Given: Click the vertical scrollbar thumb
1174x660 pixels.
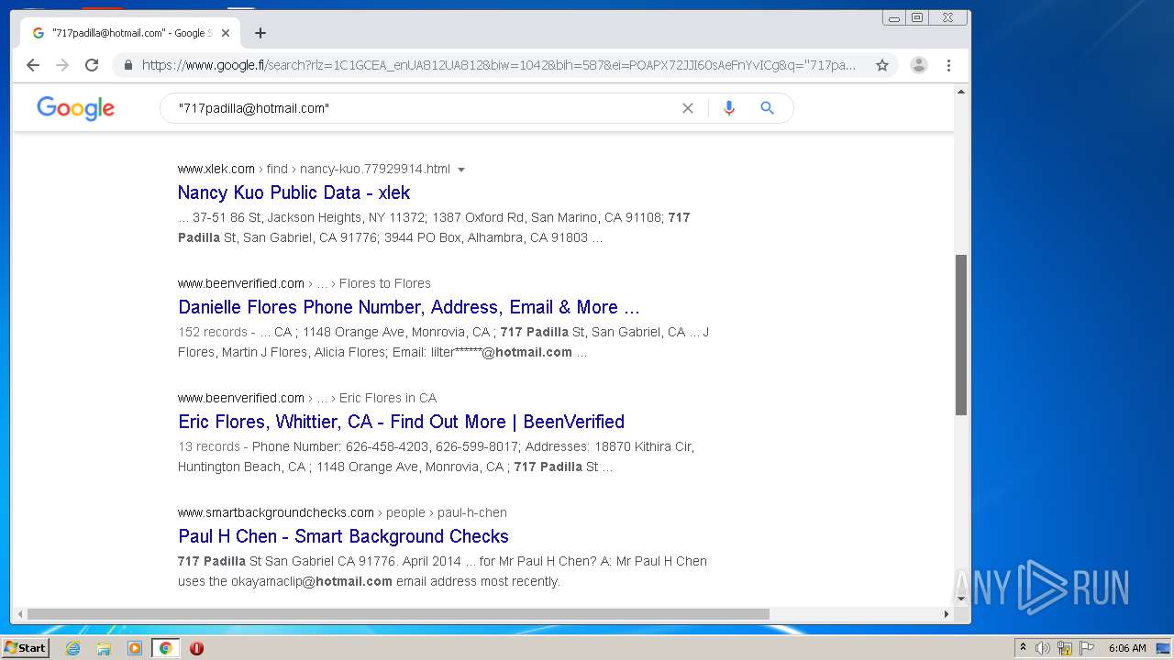Looking at the screenshot, I should coord(961,335).
